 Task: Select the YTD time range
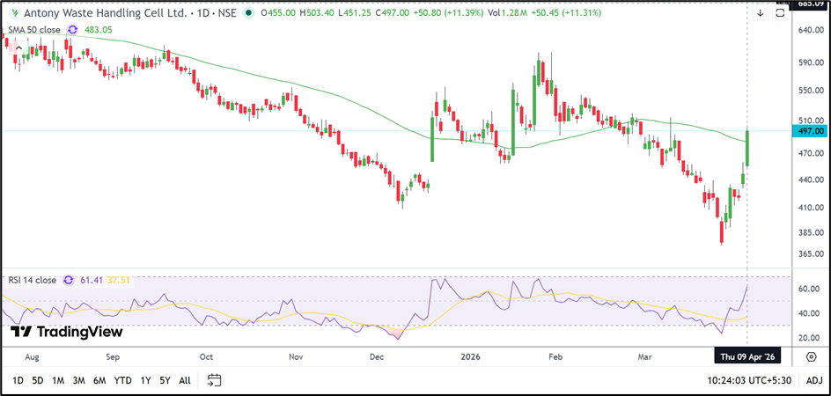122,380
